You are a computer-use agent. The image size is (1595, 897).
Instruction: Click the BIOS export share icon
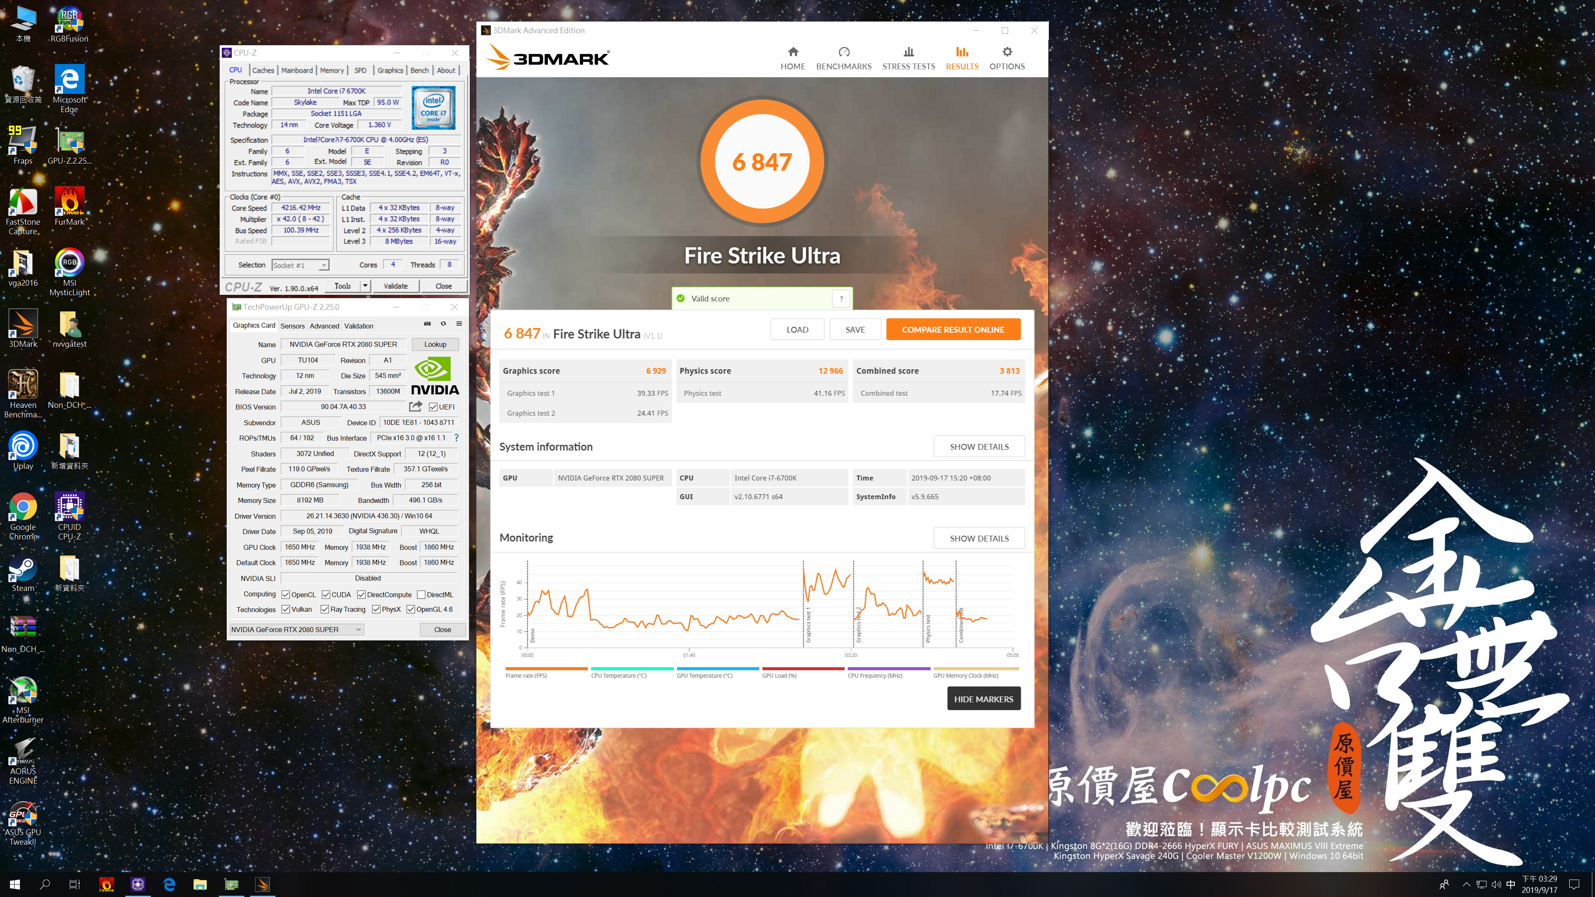[x=415, y=406]
